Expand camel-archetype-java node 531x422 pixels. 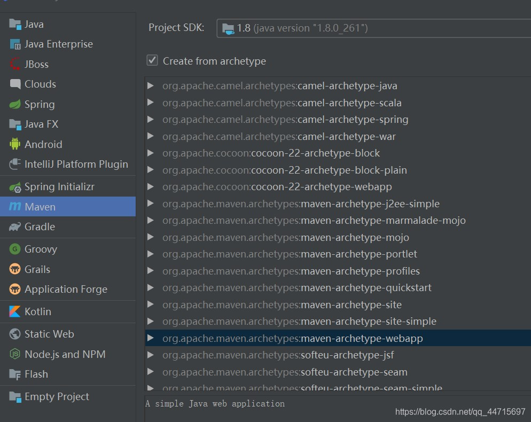(x=151, y=85)
